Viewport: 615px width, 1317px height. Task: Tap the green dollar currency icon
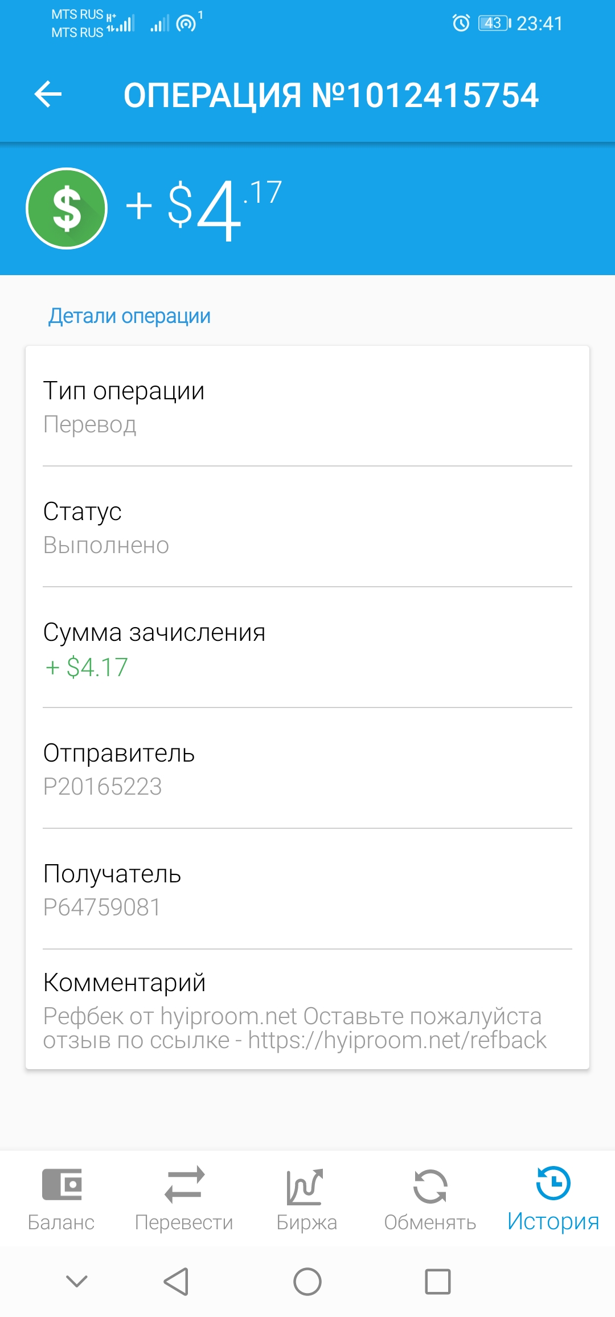pos(67,208)
